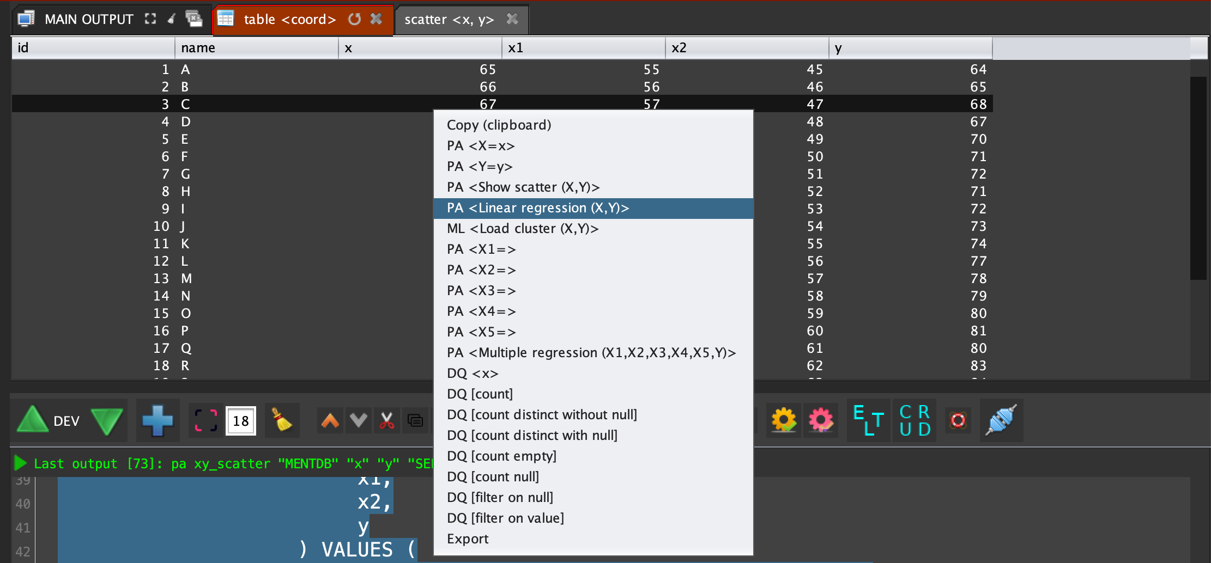
Task: Click the font size field showing 18
Action: [x=241, y=421]
